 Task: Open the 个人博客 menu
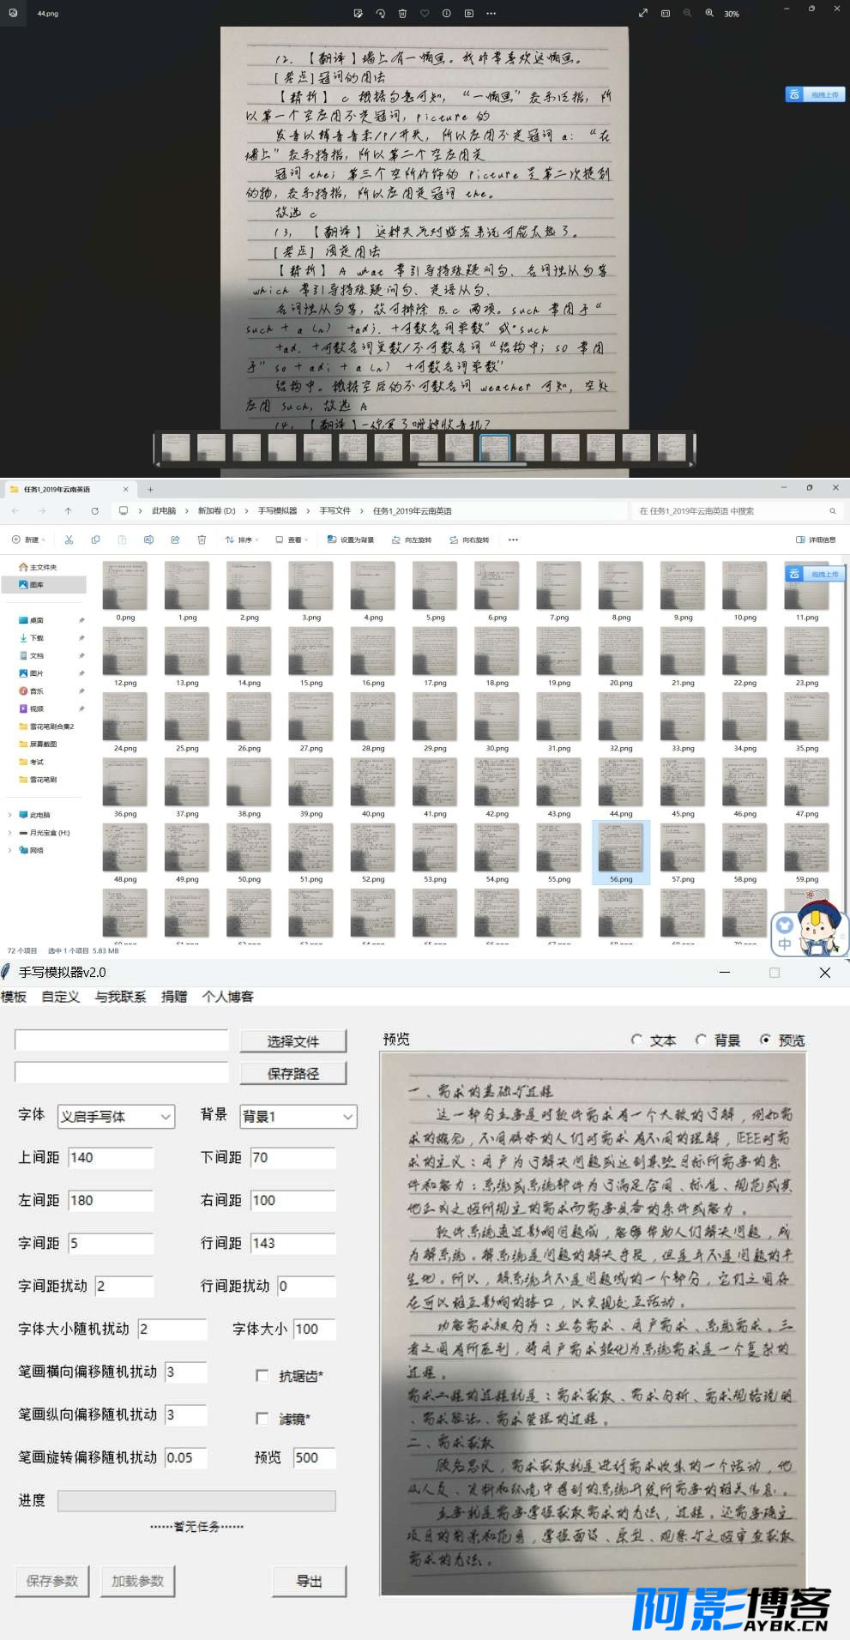point(227,996)
